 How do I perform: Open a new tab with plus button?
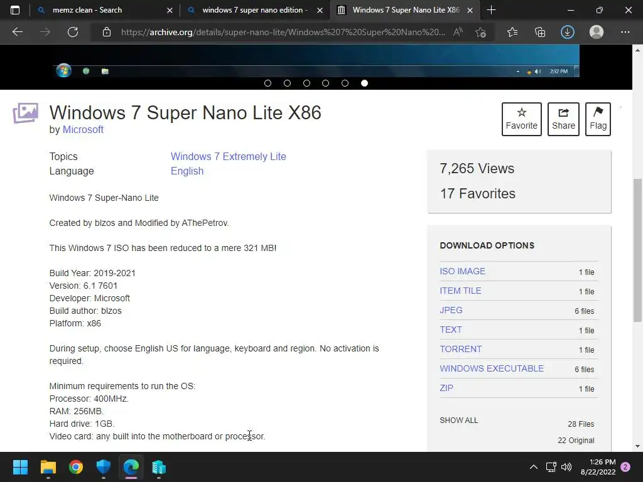tap(491, 10)
